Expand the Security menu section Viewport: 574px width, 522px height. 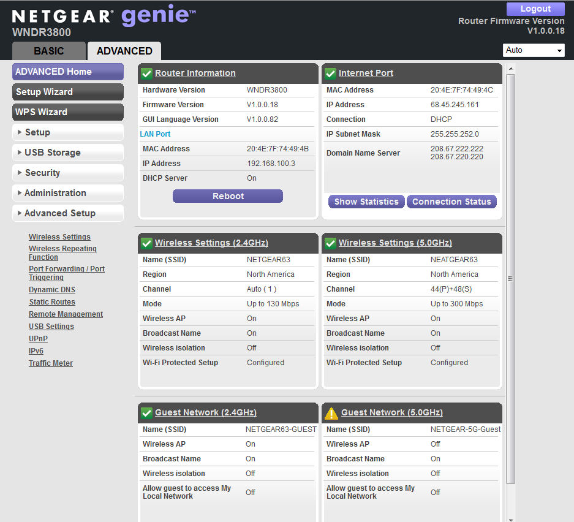click(x=68, y=172)
